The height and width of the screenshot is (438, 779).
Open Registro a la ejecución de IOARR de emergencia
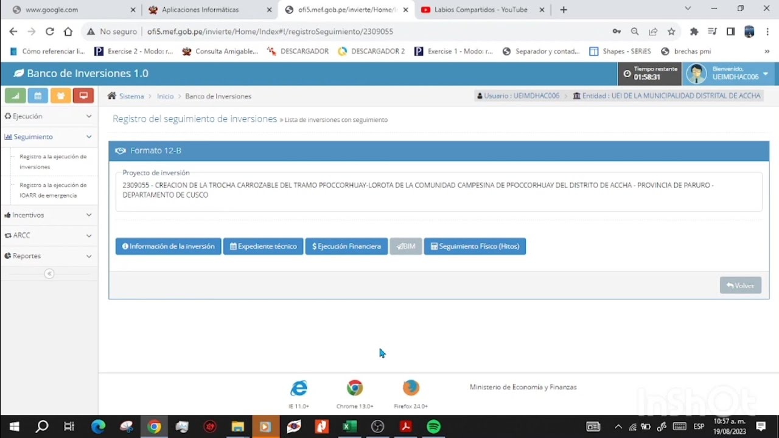pyautogui.click(x=53, y=190)
